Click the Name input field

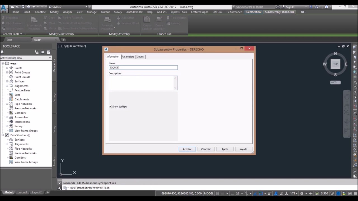[x=143, y=68]
